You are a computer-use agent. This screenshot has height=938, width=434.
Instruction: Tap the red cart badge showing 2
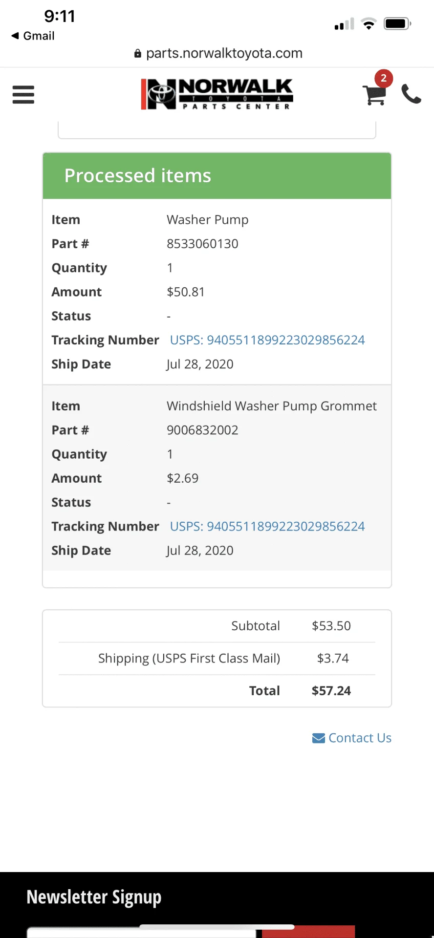pos(384,78)
